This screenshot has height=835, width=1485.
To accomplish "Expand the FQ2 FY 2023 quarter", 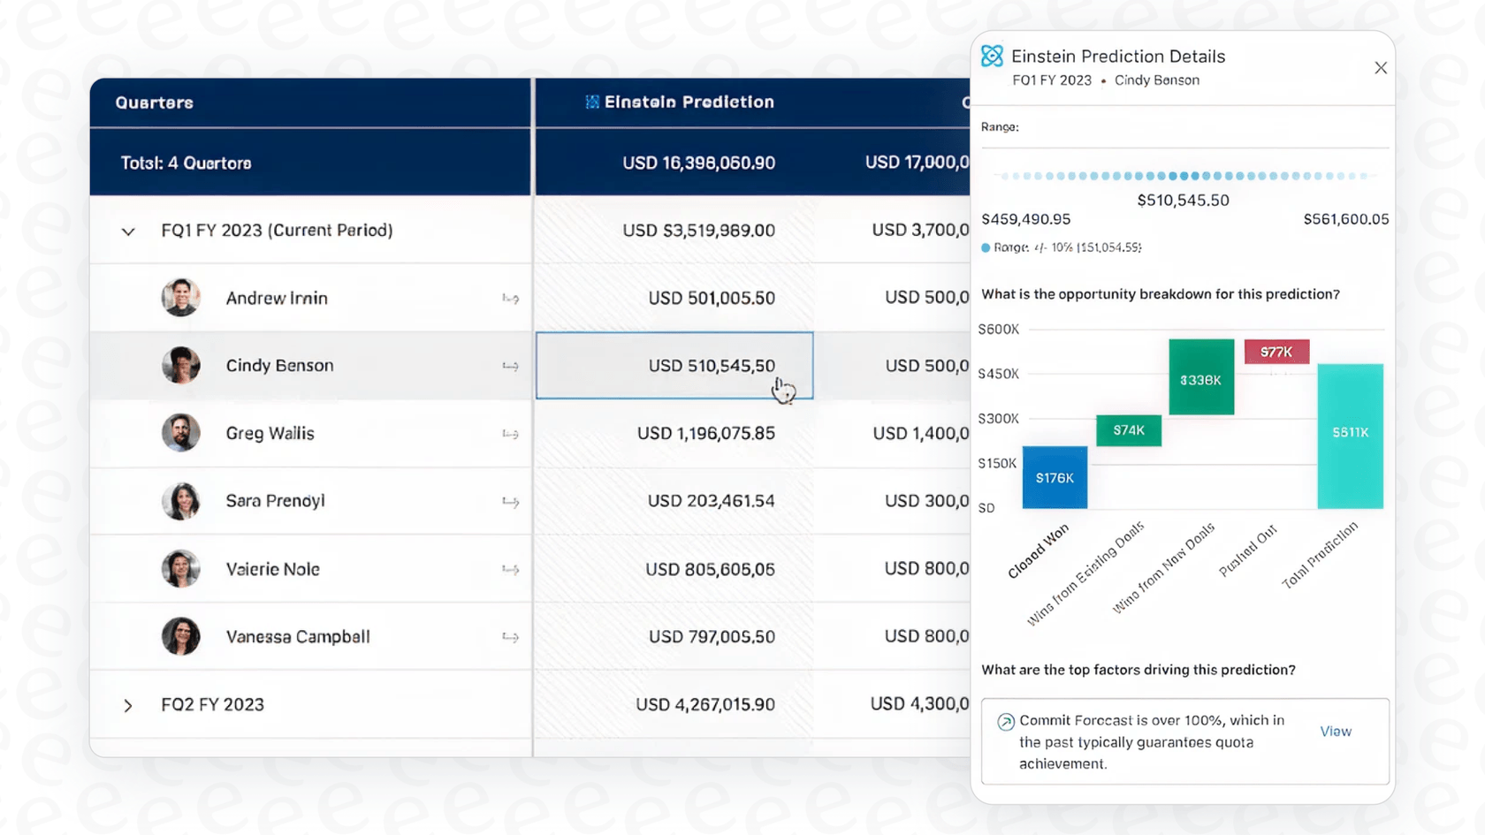I will pyautogui.click(x=128, y=705).
